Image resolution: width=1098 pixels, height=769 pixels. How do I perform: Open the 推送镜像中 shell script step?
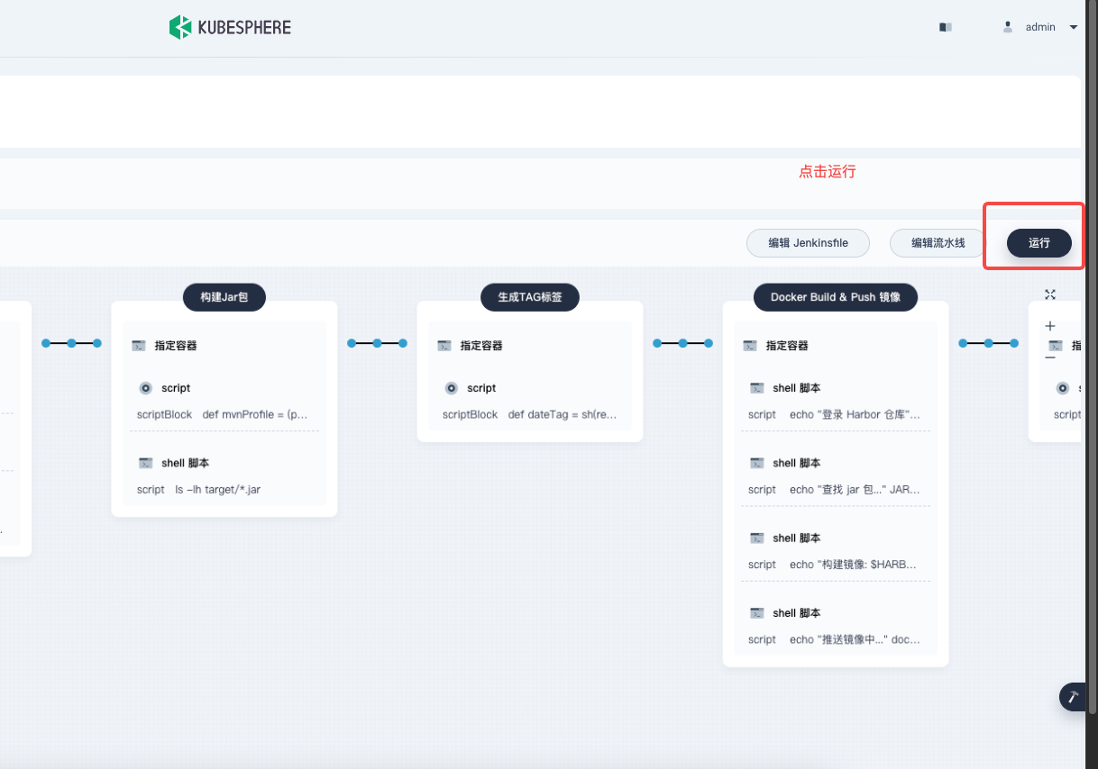(835, 626)
